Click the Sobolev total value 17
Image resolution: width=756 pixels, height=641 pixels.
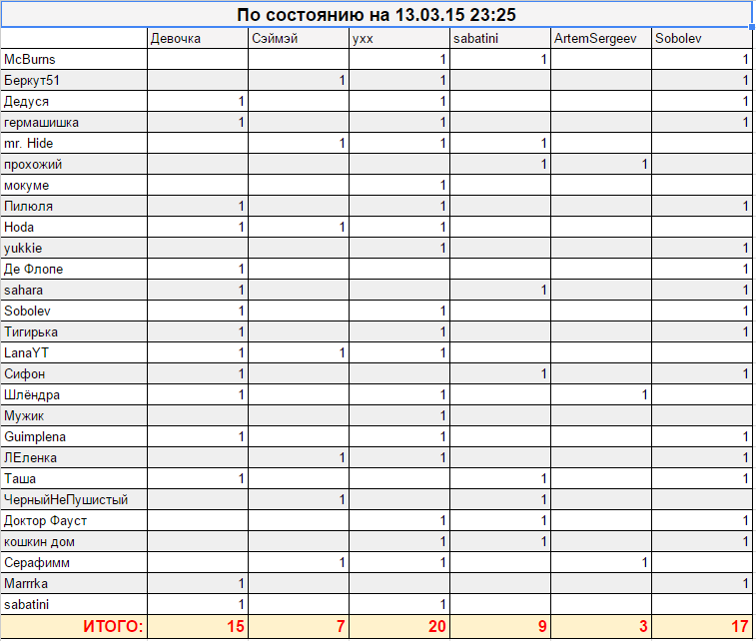point(702,626)
